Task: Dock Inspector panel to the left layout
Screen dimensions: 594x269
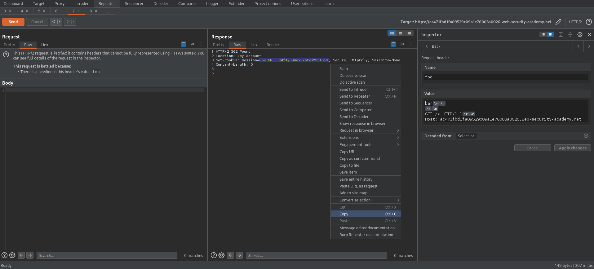Action: point(543,34)
